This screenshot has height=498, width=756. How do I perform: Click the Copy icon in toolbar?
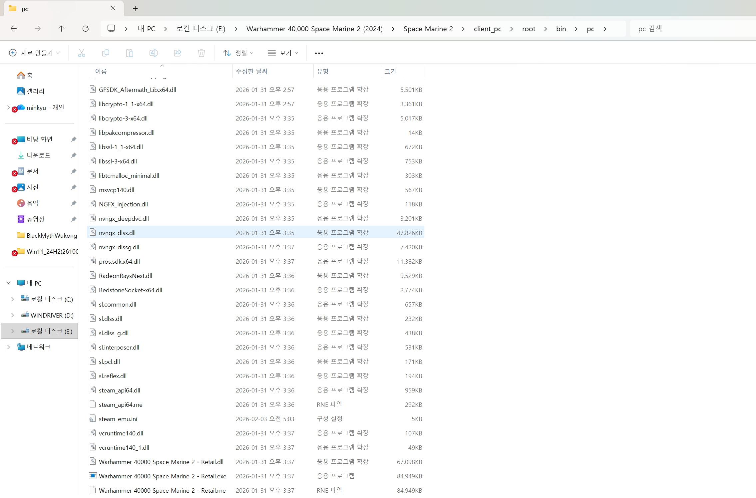pyautogui.click(x=106, y=53)
